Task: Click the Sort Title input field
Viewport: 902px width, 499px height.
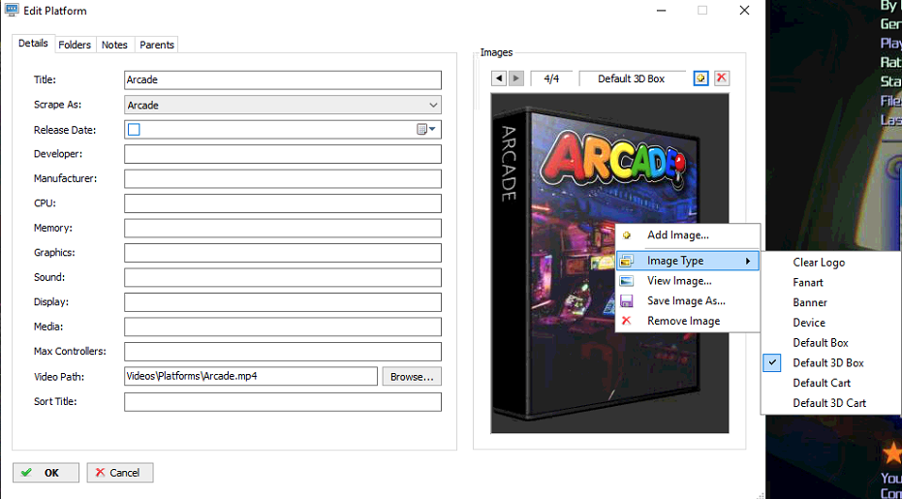Action: 283,402
